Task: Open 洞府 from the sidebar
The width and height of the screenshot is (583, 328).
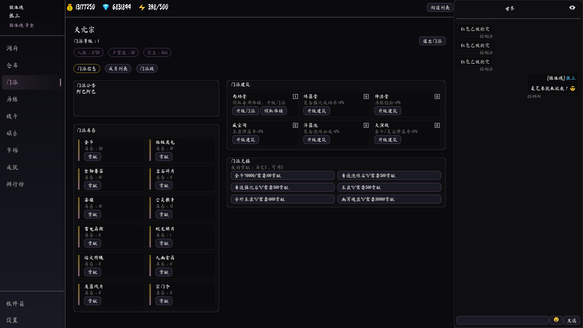Action: point(12,48)
